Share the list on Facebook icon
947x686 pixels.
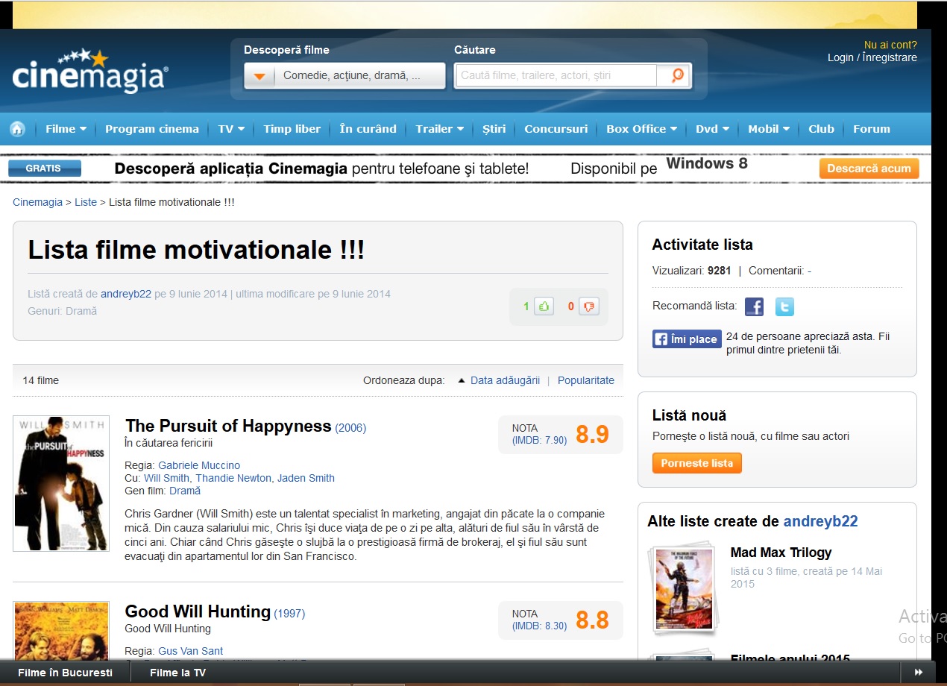pyautogui.click(x=755, y=306)
